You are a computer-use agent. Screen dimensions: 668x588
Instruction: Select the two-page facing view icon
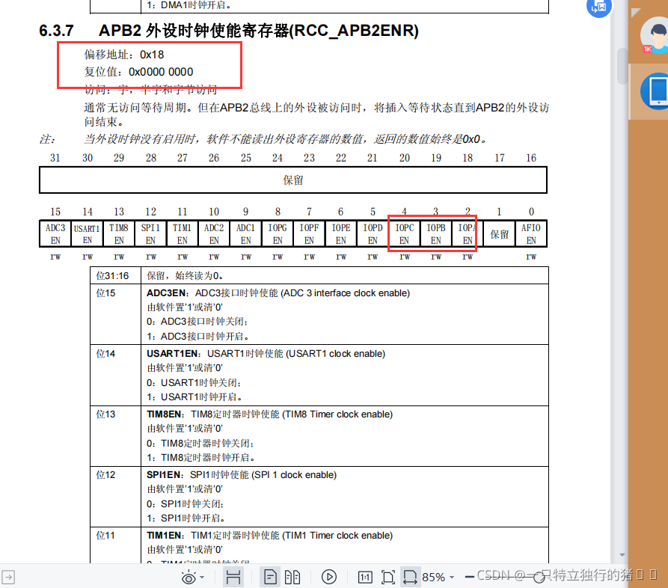[292, 576]
